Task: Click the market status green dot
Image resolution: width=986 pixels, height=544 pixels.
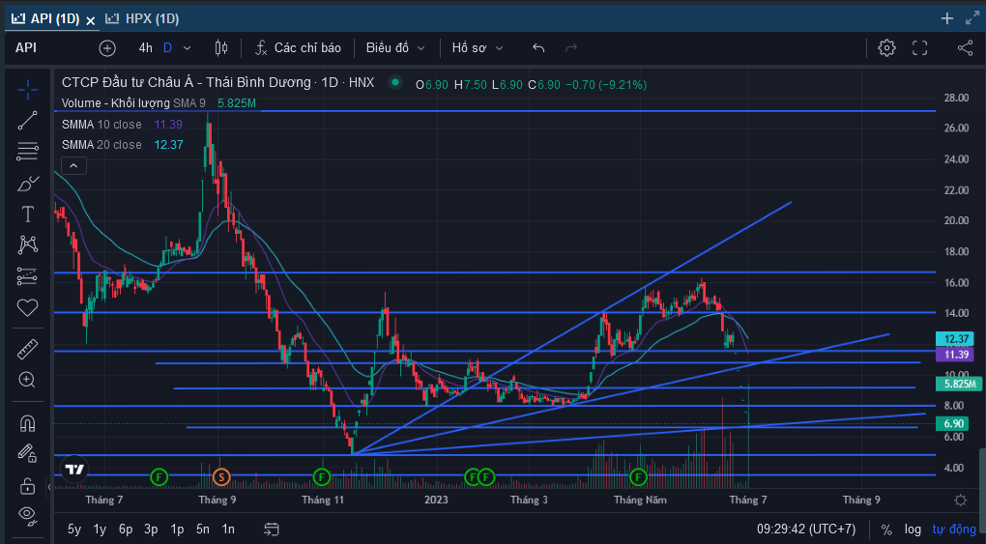Action: pyautogui.click(x=395, y=82)
